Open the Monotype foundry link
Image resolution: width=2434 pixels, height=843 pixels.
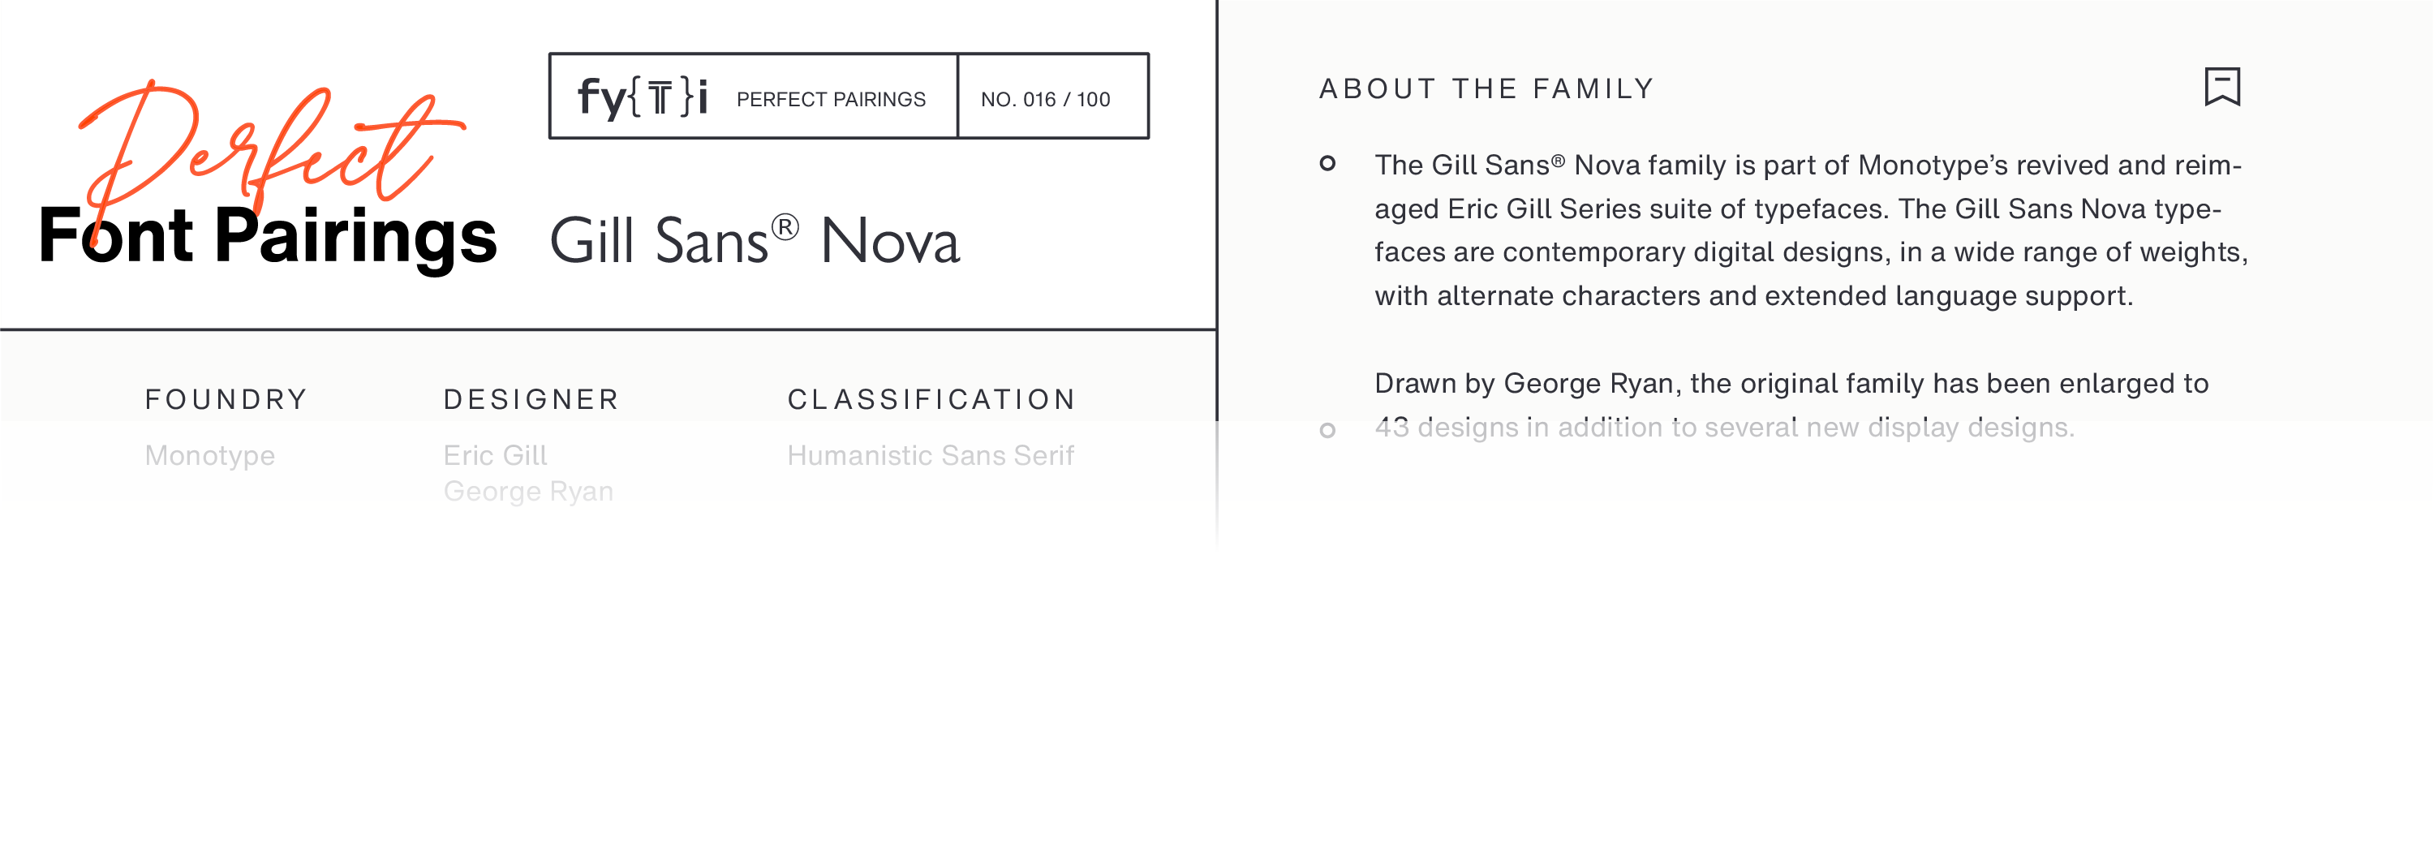[210, 455]
